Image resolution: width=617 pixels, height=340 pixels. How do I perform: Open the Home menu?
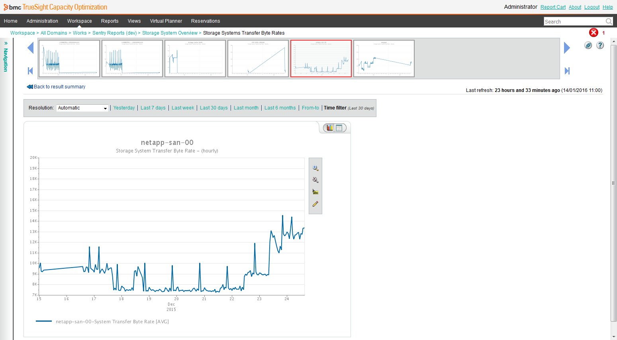point(11,21)
